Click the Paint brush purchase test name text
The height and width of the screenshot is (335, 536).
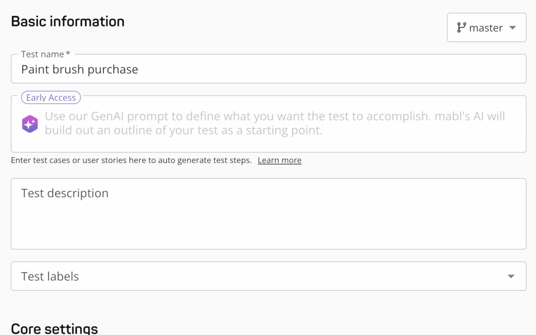tap(79, 69)
